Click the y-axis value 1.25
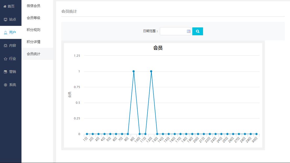This screenshot has width=290, height=163. point(77,56)
